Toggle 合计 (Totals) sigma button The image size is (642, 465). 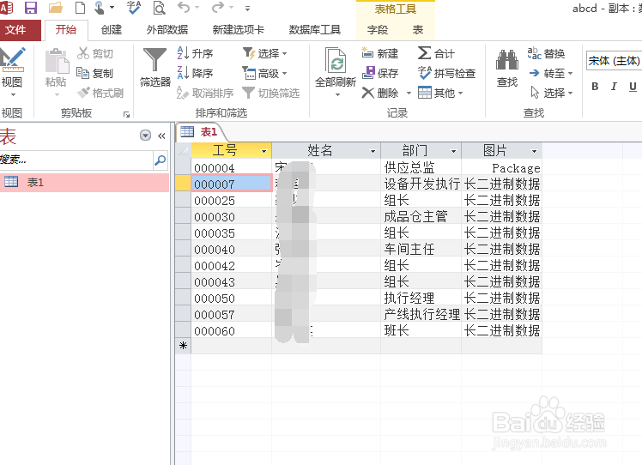[x=437, y=54]
